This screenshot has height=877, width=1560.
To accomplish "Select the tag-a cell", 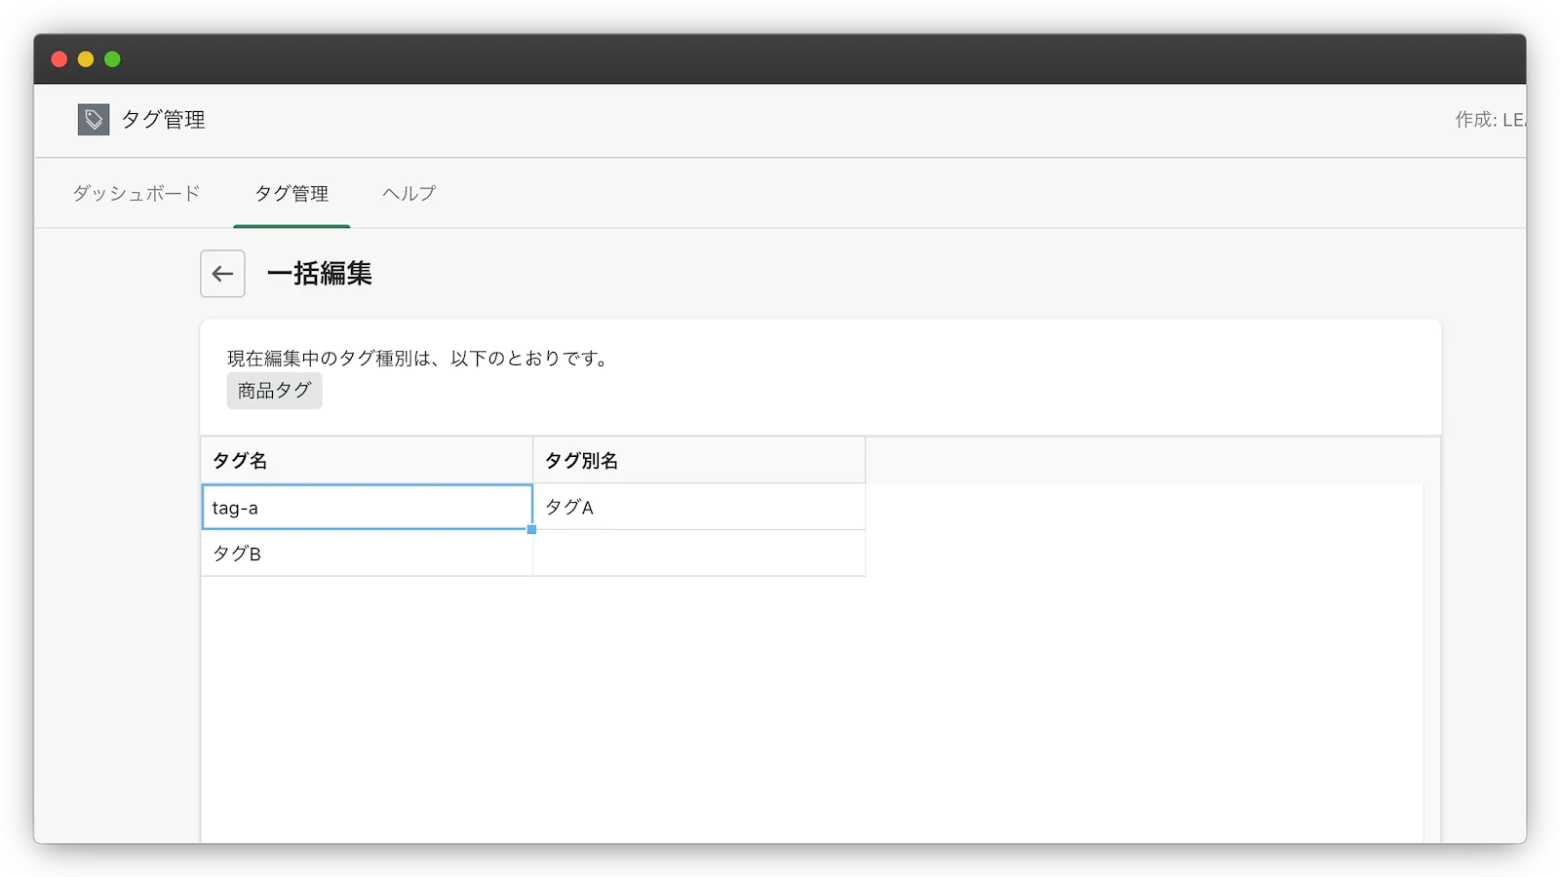I will coord(367,507).
